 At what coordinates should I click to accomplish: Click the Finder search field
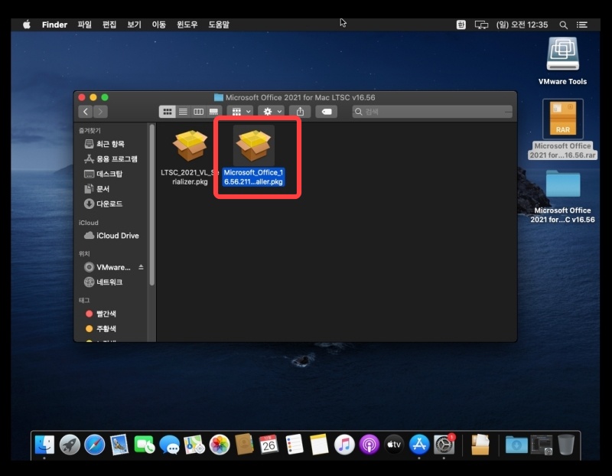point(432,112)
